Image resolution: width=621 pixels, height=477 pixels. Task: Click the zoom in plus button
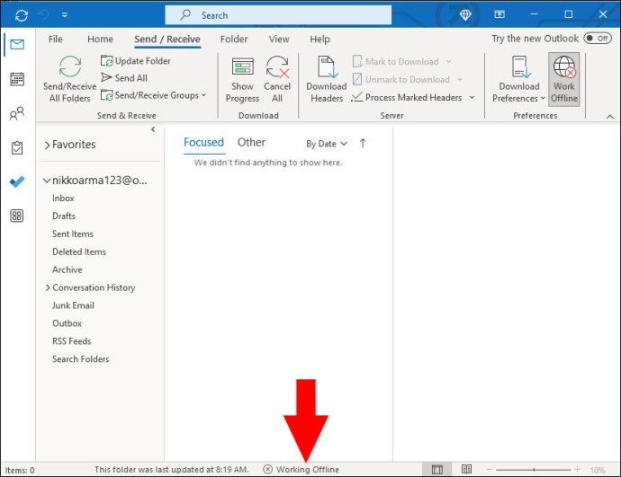pos(578,470)
